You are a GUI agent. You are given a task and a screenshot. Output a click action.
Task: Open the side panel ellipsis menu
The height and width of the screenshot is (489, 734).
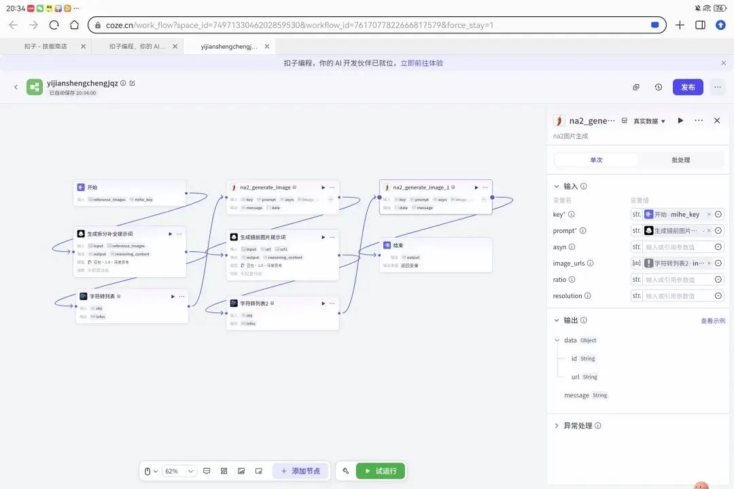click(x=699, y=121)
